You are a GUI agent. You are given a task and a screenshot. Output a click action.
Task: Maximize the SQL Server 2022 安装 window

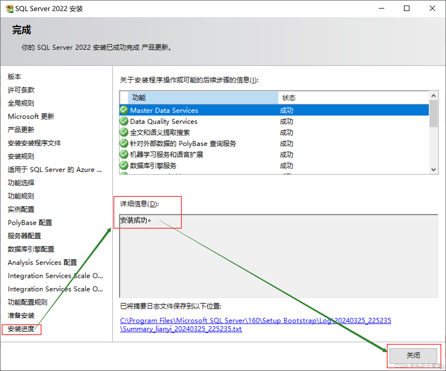pos(407,9)
